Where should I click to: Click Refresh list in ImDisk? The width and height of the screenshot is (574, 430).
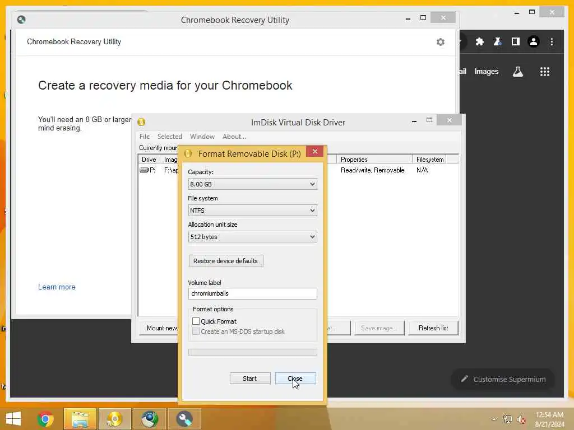click(x=433, y=328)
